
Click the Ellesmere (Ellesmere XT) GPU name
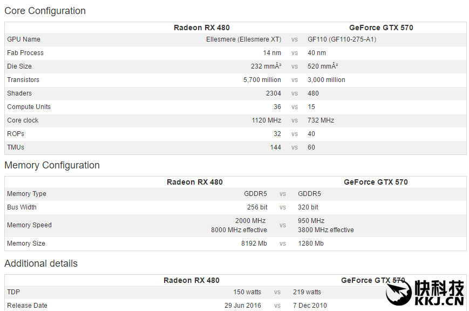[243, 39]
